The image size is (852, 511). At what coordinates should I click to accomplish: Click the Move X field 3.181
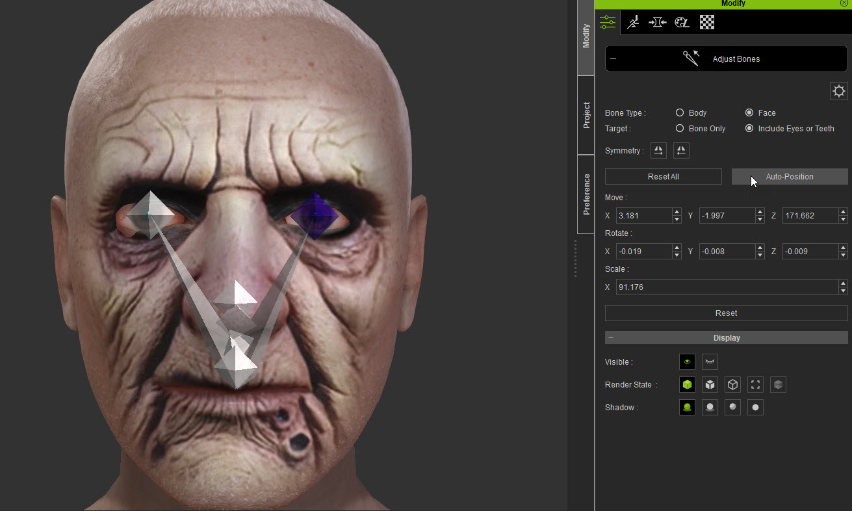(644, 215)
